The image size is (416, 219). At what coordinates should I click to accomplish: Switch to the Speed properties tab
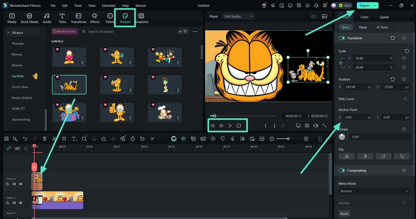click(384, 17)
